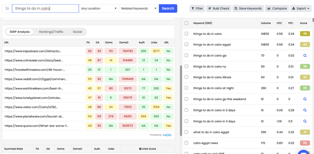Viewport: 314px width, 154px height.
Task: Open the earthtrekkers.com result URL
Action: pyautogui.click(x=34, y=88)
